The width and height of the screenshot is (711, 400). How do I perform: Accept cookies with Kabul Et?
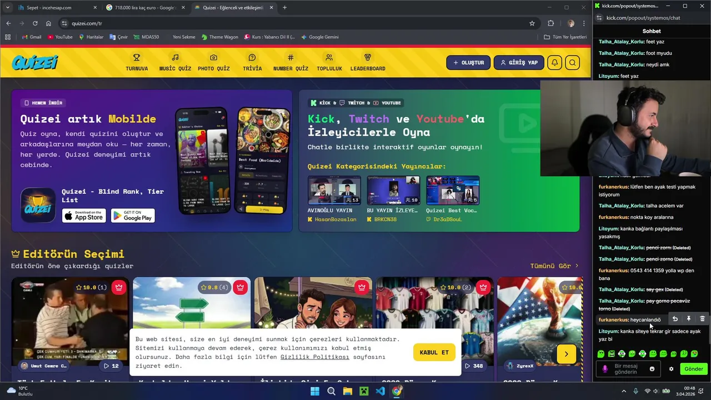point(434,352)
